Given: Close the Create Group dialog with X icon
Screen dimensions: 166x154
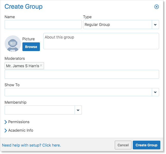Looking at the screenshot, I should (x=156, y=7).
